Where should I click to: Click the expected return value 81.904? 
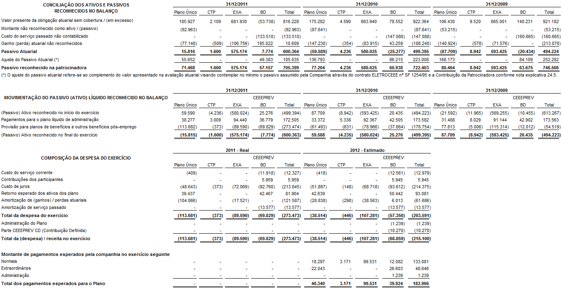click(x=292, y=194)
